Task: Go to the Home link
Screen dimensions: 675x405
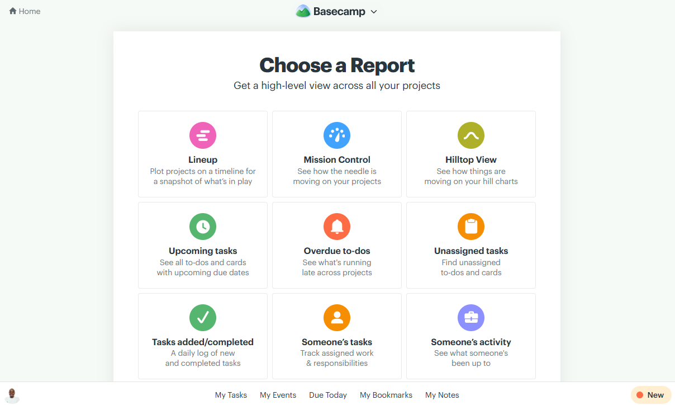Action: click(x=25, y=11)
